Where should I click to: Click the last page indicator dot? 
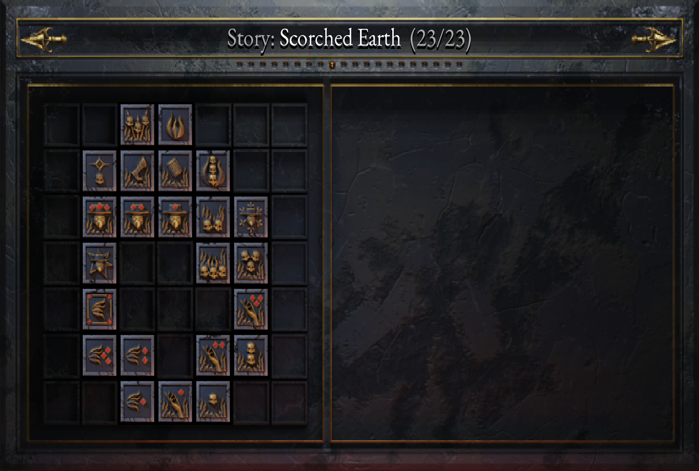(459, 64)
